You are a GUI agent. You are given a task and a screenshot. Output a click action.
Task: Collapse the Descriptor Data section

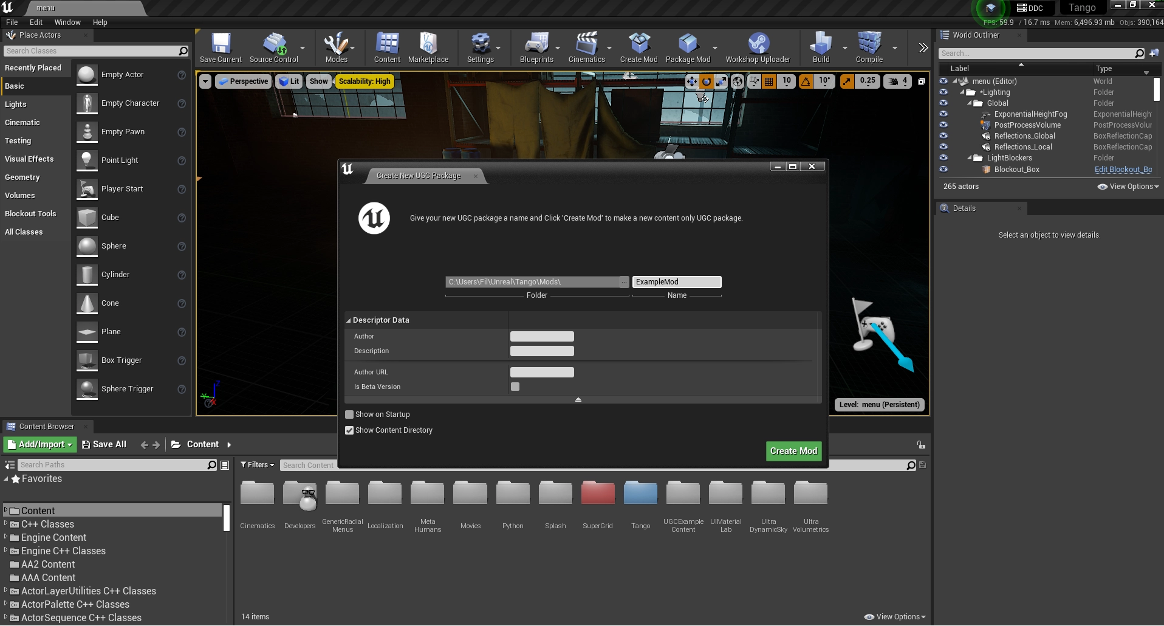tap(349, 320)
